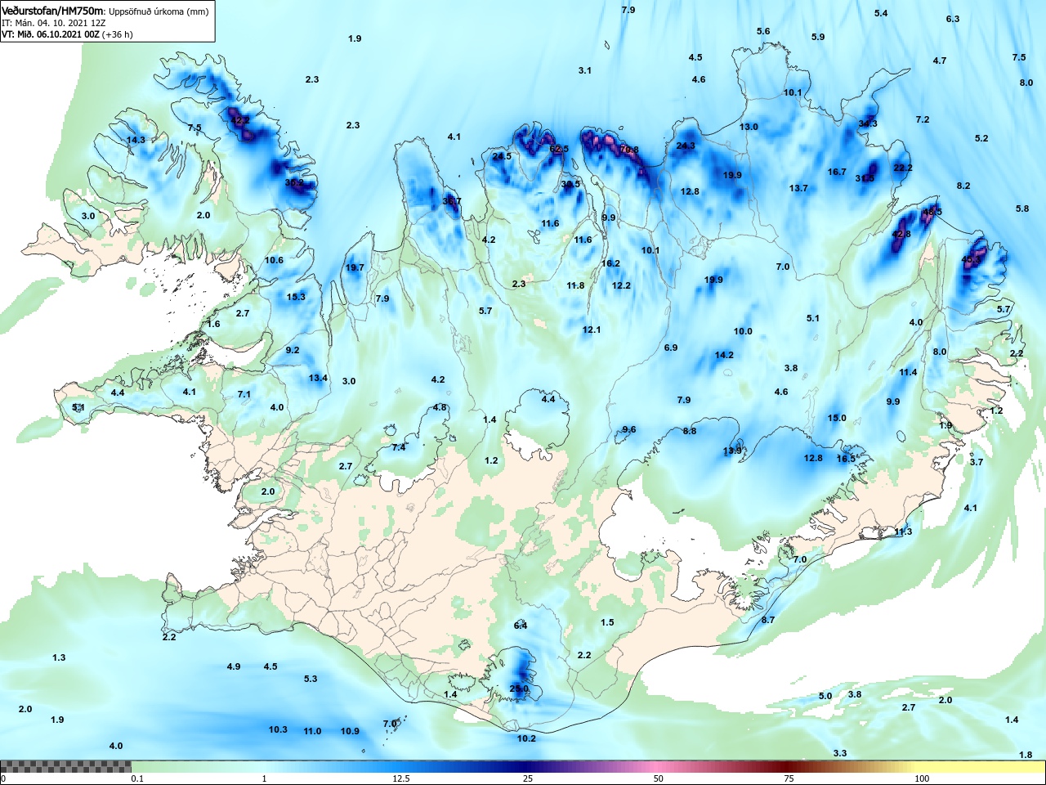Click the 50 label on the colour scale
This screenshot has width=1046, height=785.
tap(659, 778)
